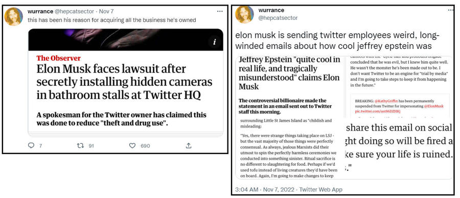Viewport: 460px width, 198px height.
Task: Click the Twitter Web App source link
Action: pyautogui.click(x=320, y=189)
